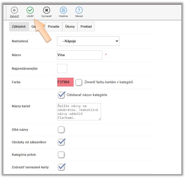Open the Návod help icon
Viewport: 185px width, 178px height.
pos(79,10)
